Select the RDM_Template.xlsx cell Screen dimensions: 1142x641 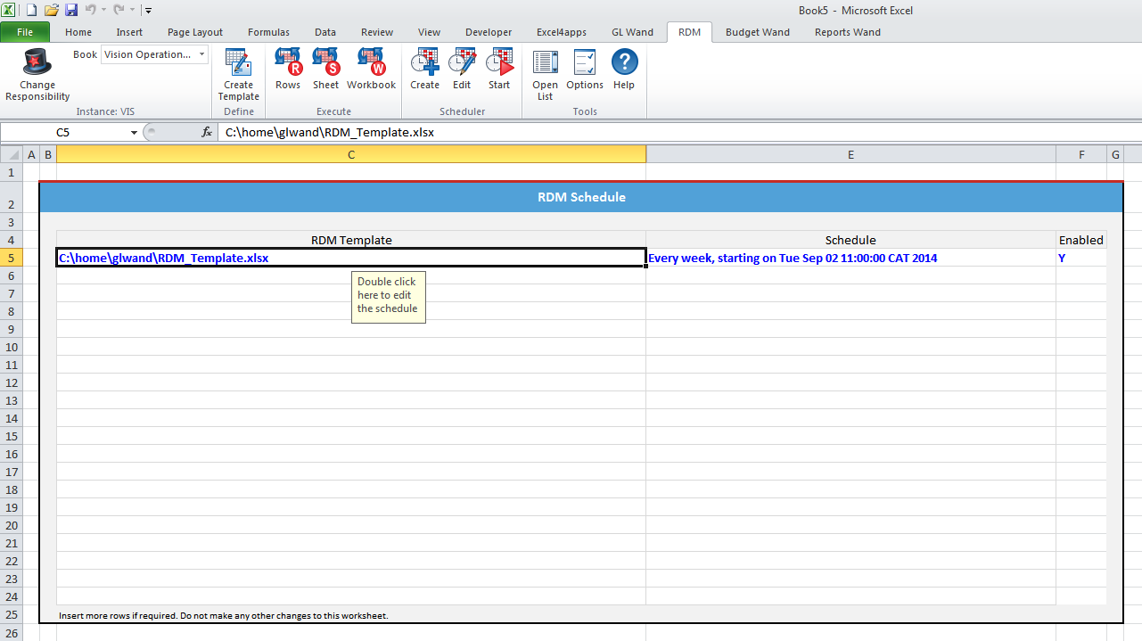click(x=351, y=258)
